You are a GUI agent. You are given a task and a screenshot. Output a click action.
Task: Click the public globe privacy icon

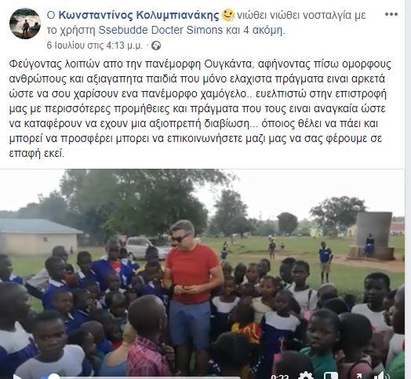156,46
